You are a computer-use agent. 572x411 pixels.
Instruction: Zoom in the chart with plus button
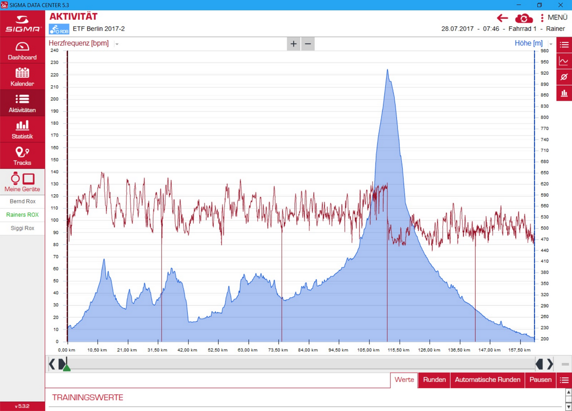pyautogui.click(x=294, y=44)
